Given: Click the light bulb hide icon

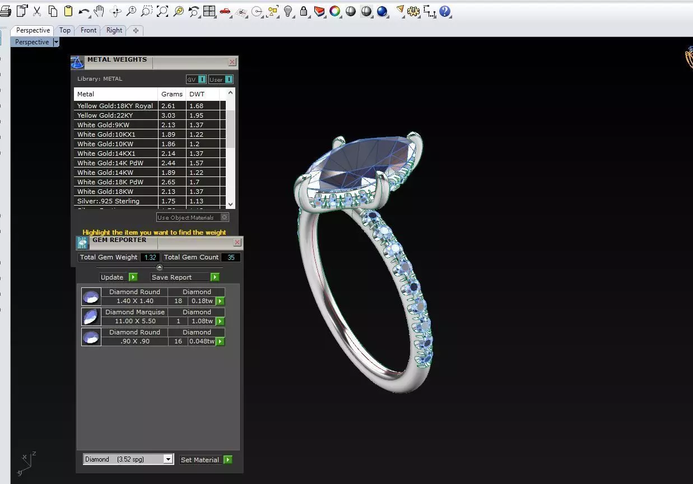Looking at the screenshot, I should 288,11.
